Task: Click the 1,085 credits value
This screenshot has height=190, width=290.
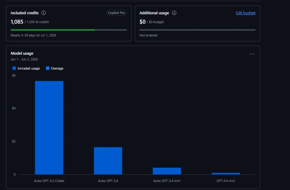Action: [17, 22]
